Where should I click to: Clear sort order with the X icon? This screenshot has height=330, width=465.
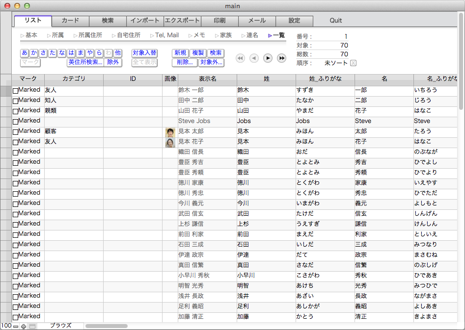click(353, 63)
